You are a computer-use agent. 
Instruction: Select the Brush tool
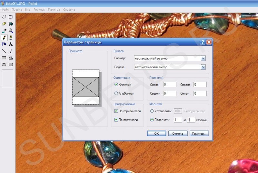[11, 38]
